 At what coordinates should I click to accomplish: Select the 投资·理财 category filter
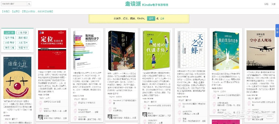23,38
